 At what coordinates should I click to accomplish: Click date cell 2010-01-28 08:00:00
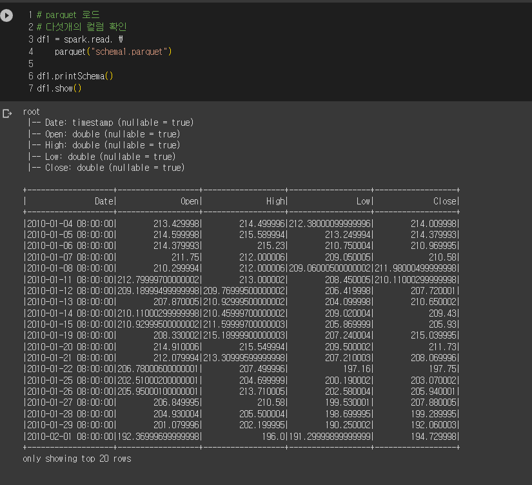point(70,414)
